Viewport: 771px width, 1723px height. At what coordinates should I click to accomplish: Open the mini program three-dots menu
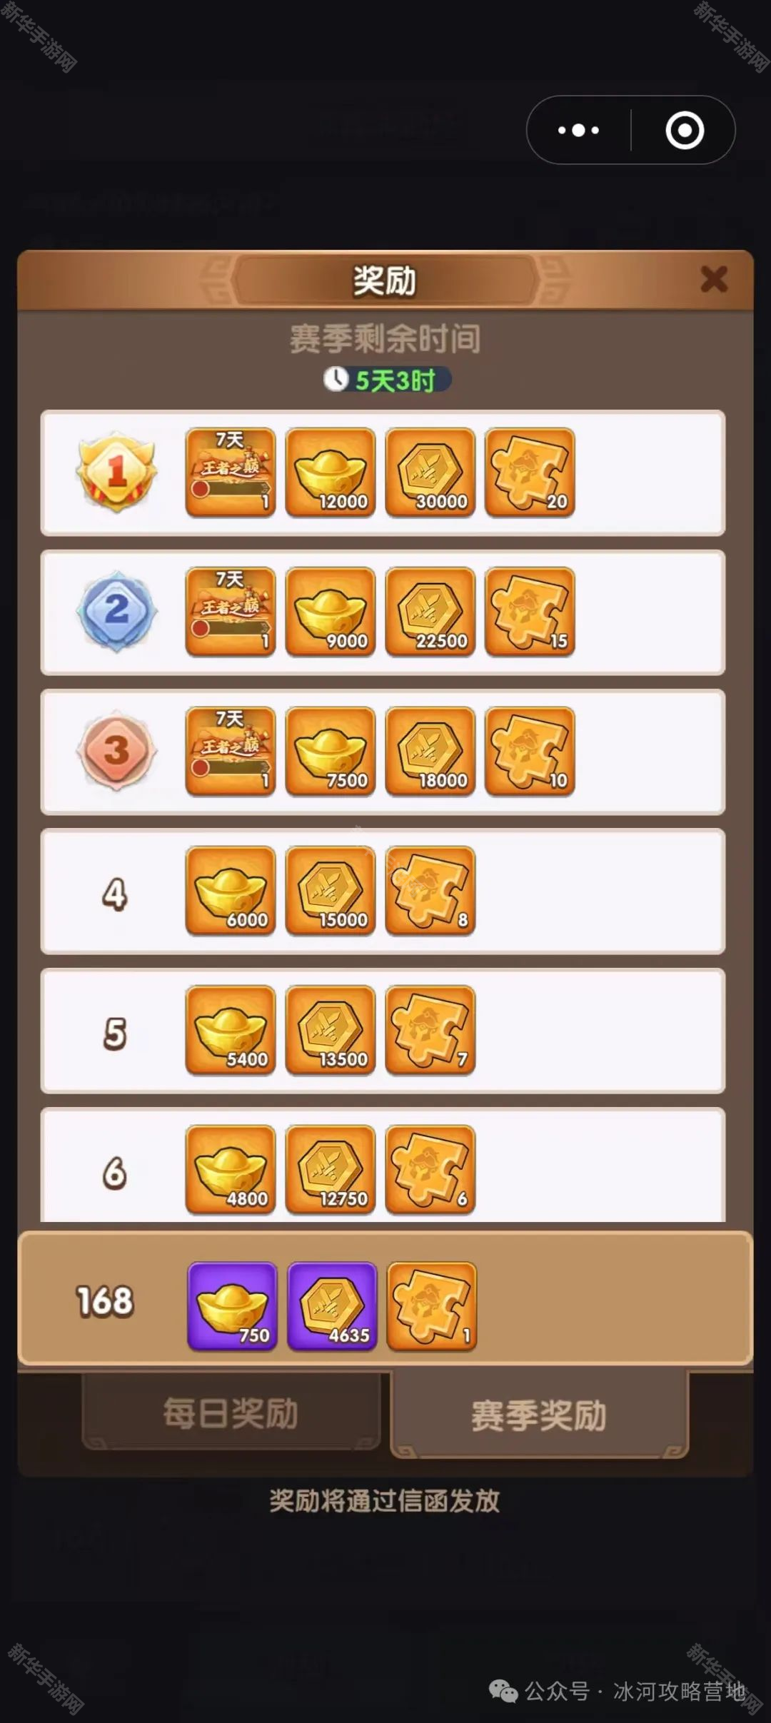click(x=578, y=130)
